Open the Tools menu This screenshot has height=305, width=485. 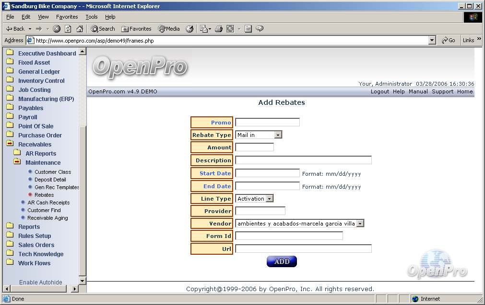click(91, 17)
